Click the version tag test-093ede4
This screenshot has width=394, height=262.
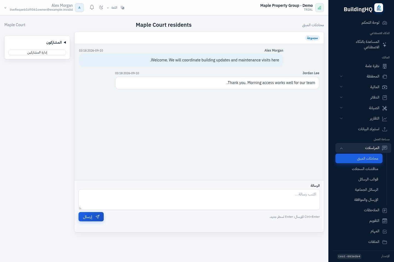[349, 257]
